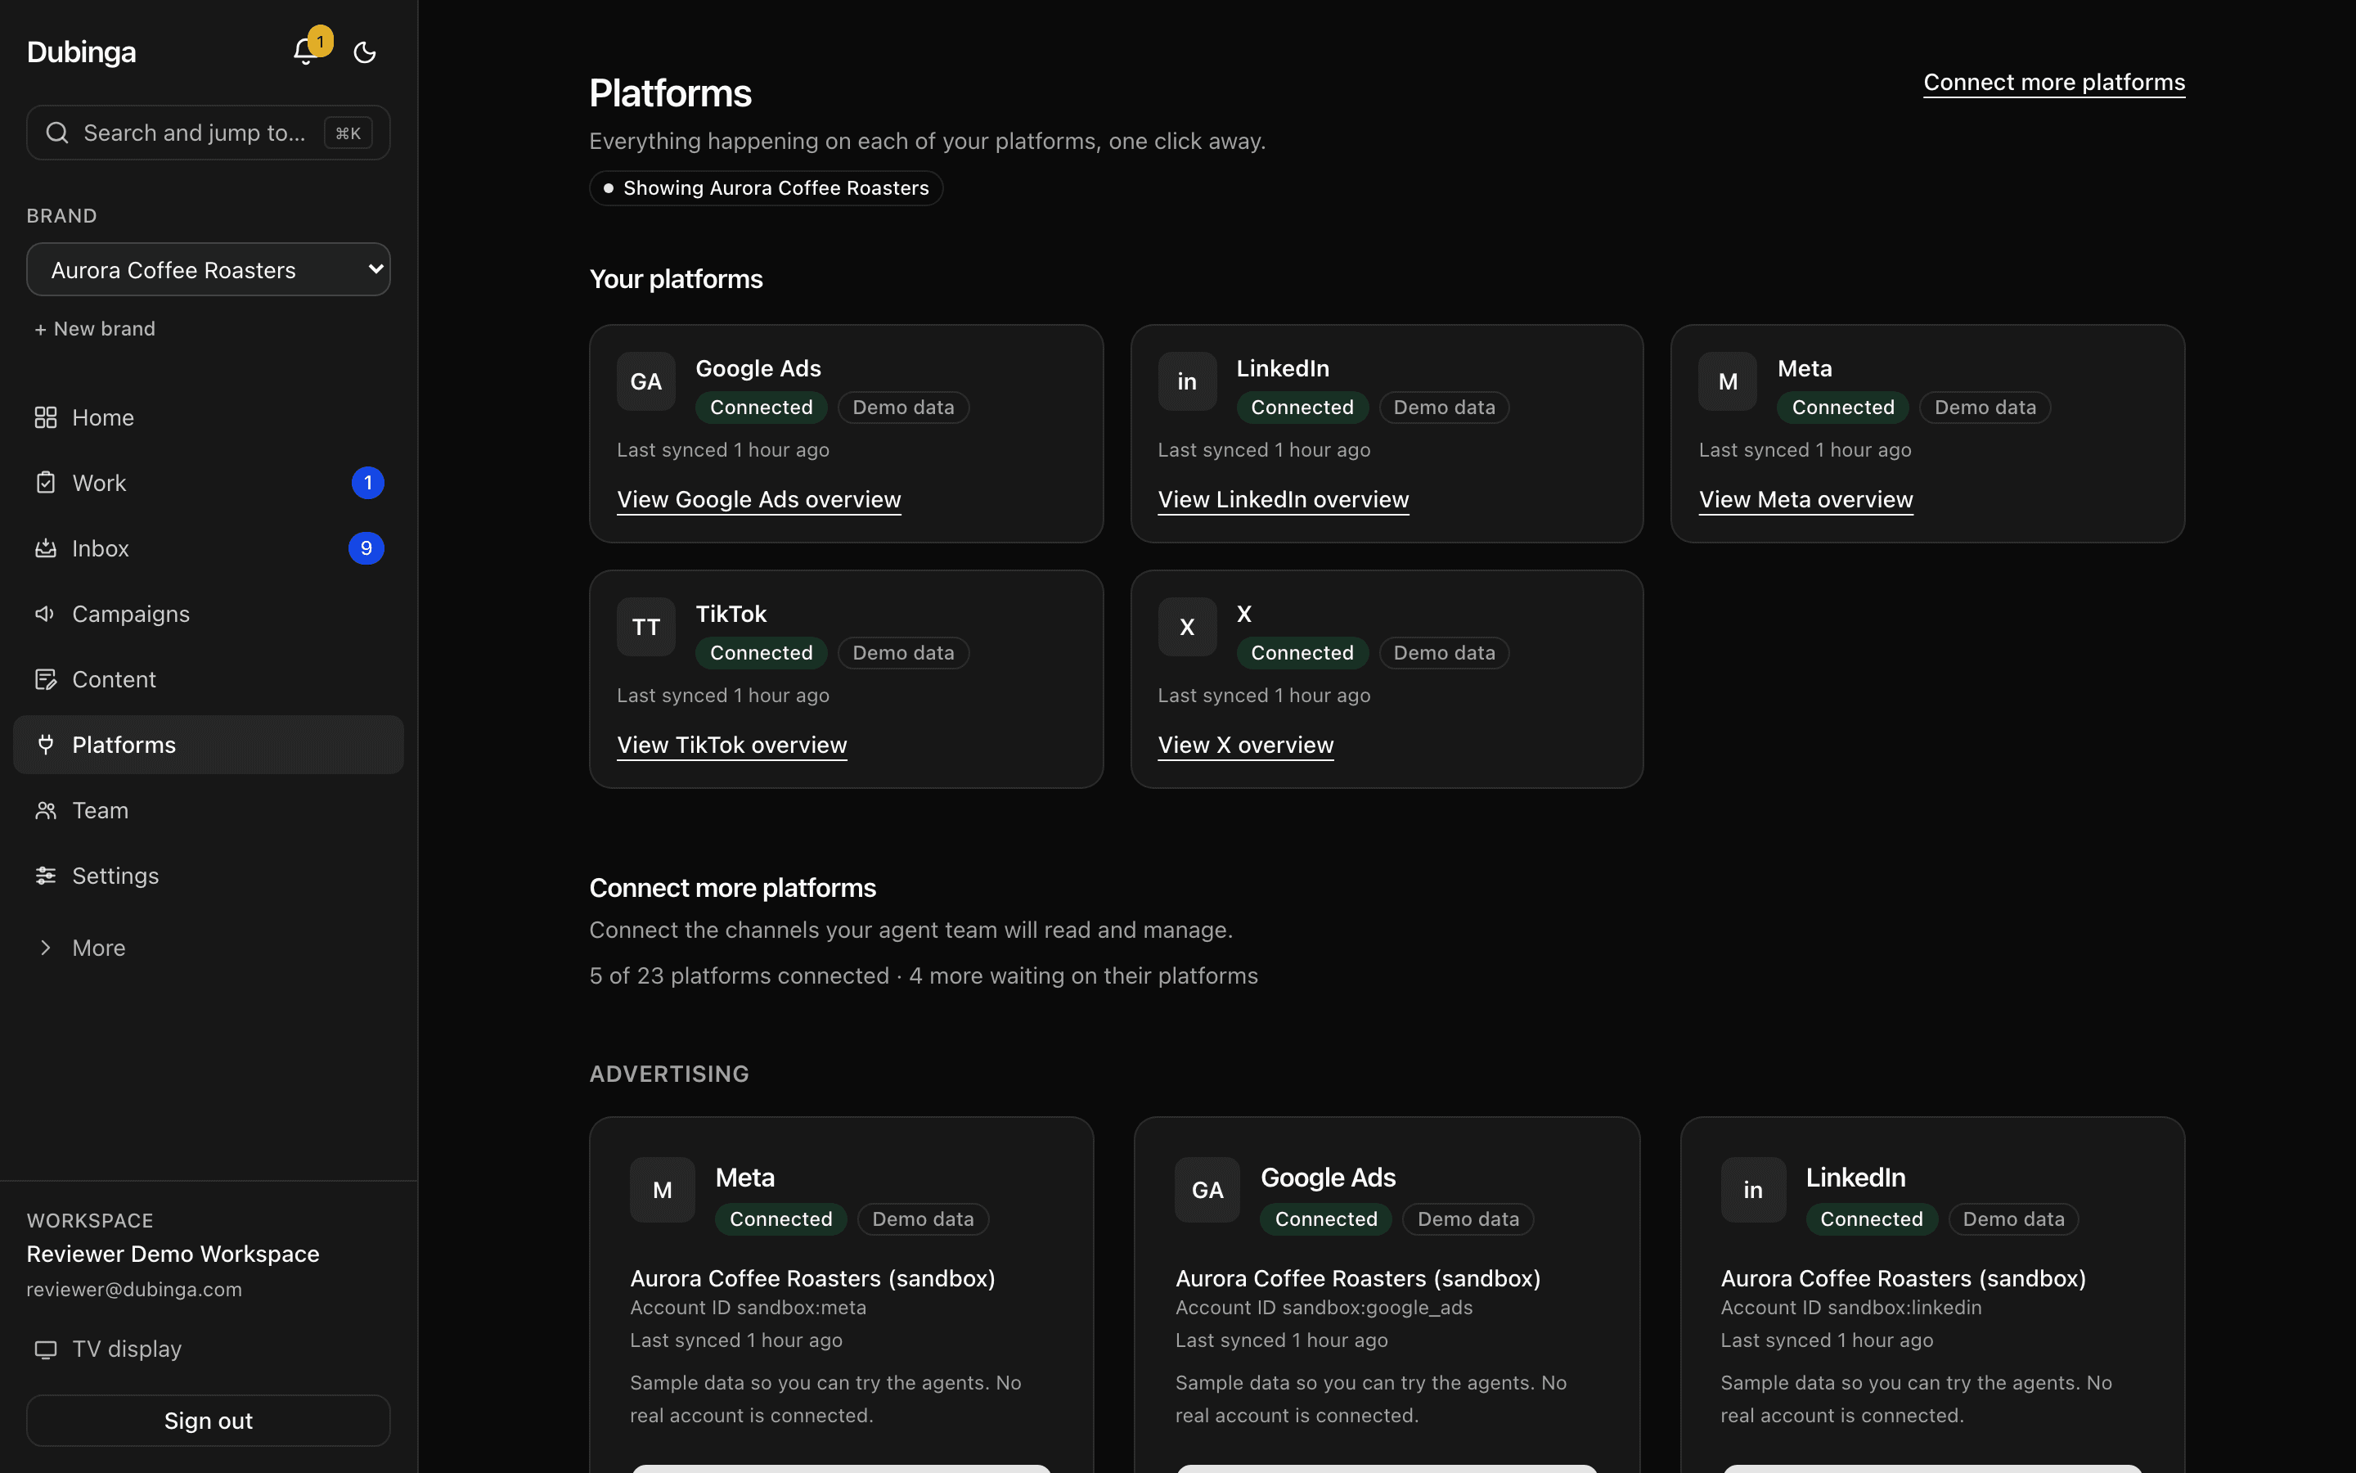2356x1473 pixels.
Task: Click the GA icon in Your platforms
Action: point(646,382)
